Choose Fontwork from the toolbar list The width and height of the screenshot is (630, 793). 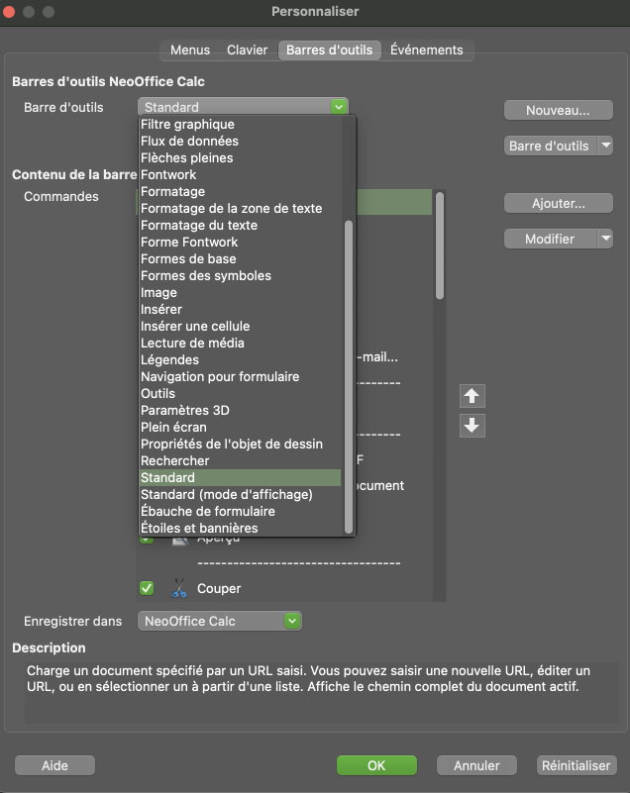click(x=168, y=174)
